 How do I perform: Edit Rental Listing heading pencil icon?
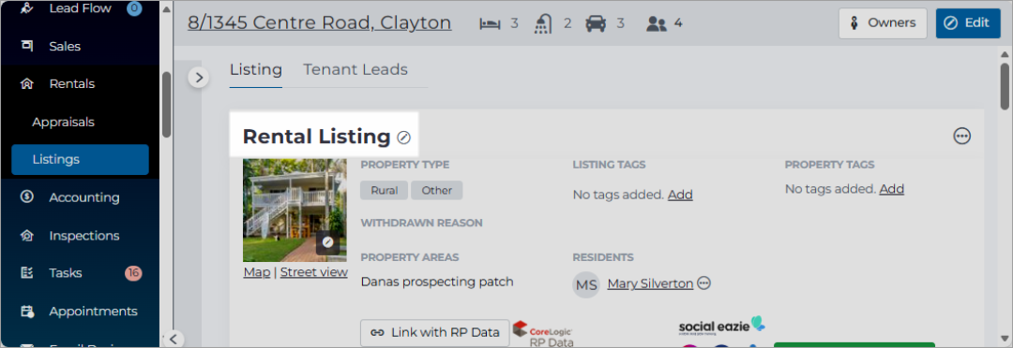403,137
